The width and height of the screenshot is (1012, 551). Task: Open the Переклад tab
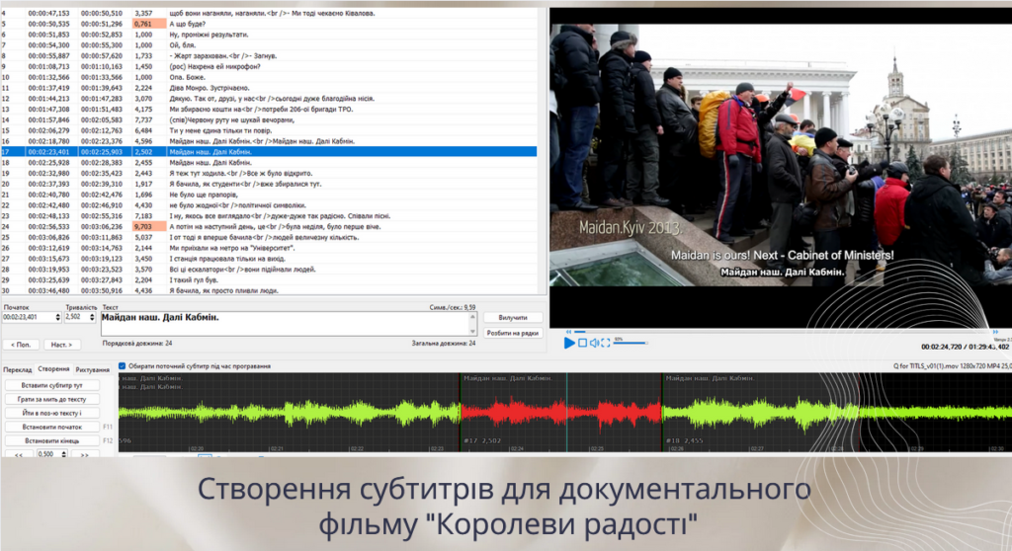point(18,369)
